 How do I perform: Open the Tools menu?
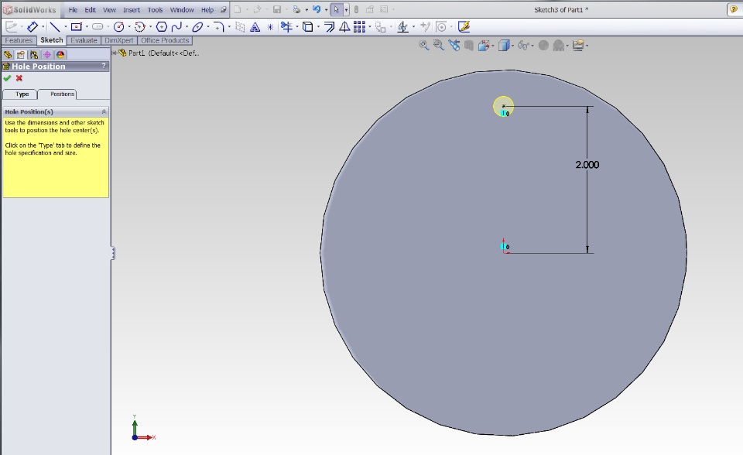point(155,10)
